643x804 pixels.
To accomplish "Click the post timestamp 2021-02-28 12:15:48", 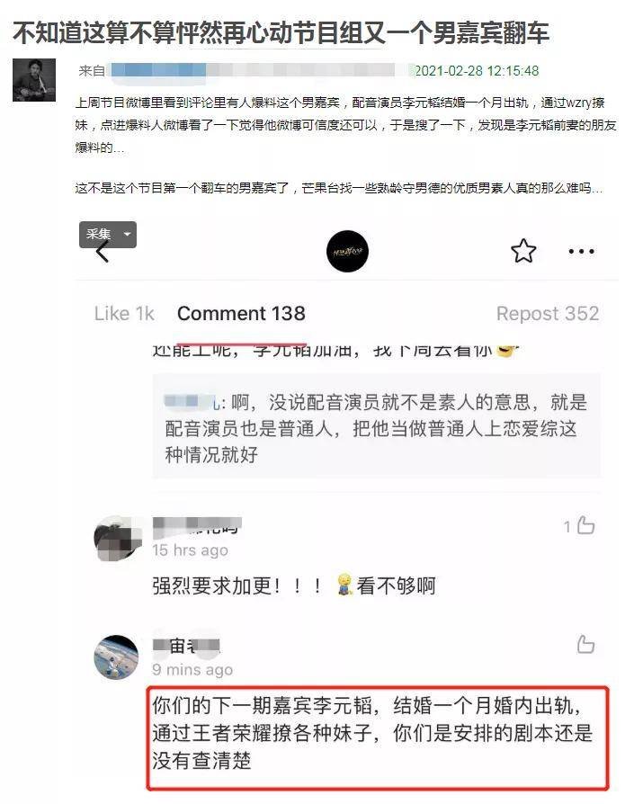I will pyautogui.click(x=477, y=71).
